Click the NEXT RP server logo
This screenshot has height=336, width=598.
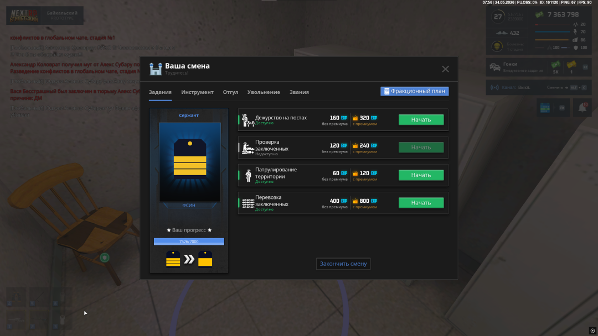coord(24,15)
